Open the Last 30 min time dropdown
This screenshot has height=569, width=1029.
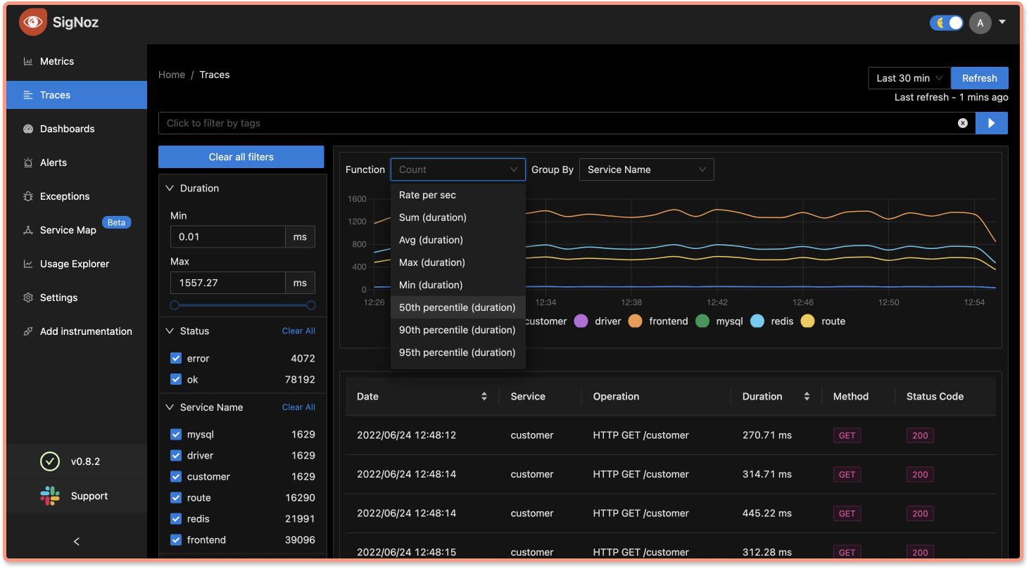click(909, 78)
